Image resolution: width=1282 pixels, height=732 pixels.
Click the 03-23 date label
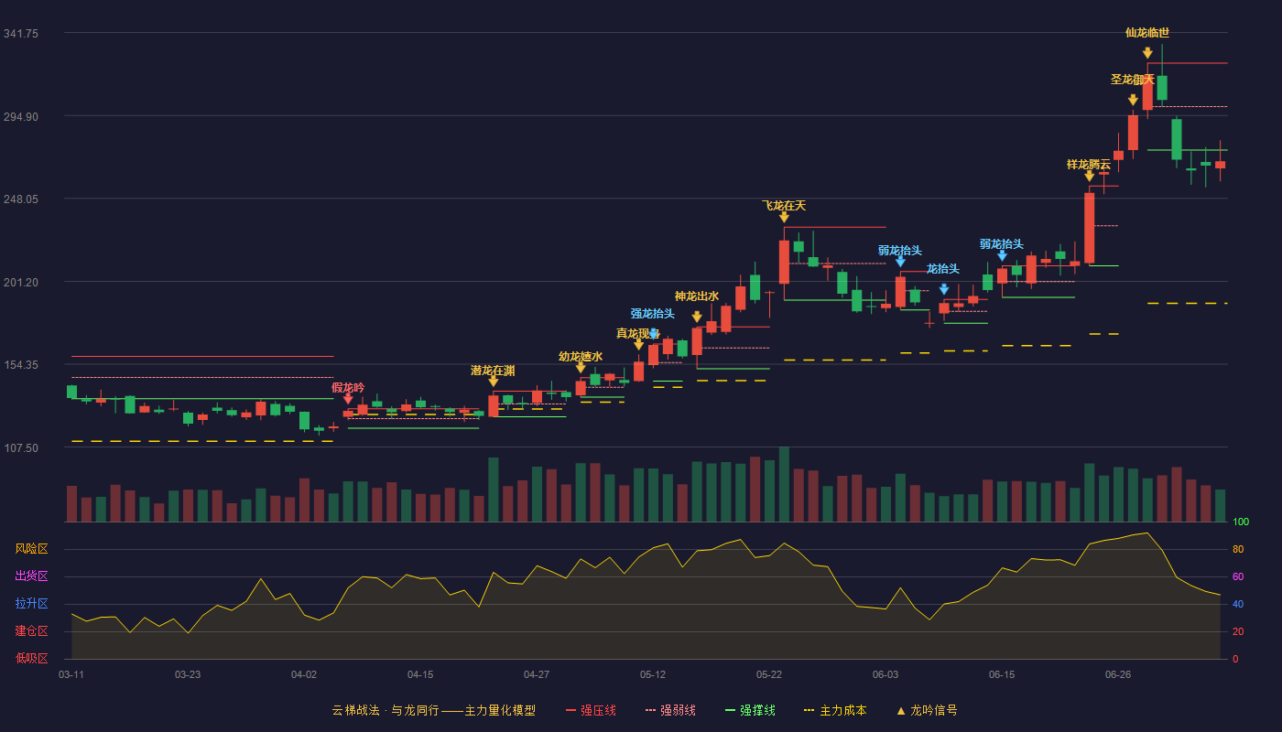pos(188,674)
